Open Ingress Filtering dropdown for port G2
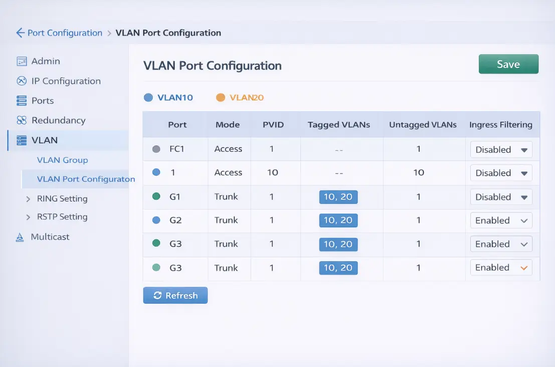Viewport: 555px width, 367px height. point(501,221)
